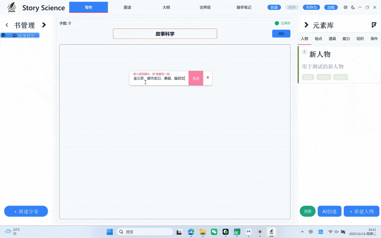Viewport: 381px width, 238px height.
Task: Click the AI创建 button
Action: coord(330,211)
